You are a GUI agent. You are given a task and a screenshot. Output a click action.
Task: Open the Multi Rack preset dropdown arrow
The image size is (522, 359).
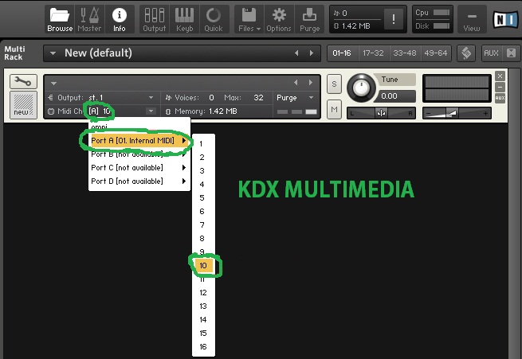point(53,53)
